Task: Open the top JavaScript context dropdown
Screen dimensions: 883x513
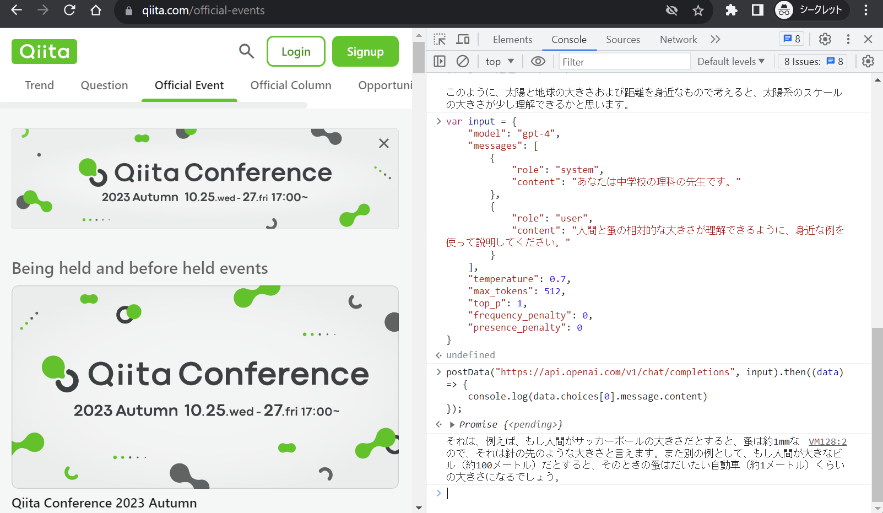Action: (x=500, y=62)
